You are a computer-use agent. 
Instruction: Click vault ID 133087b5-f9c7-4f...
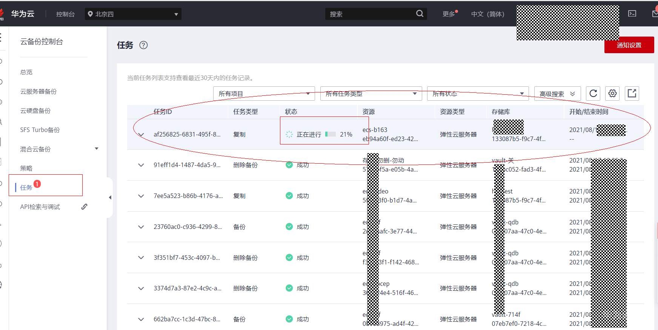pyautogui.click(x=518, y=139)
